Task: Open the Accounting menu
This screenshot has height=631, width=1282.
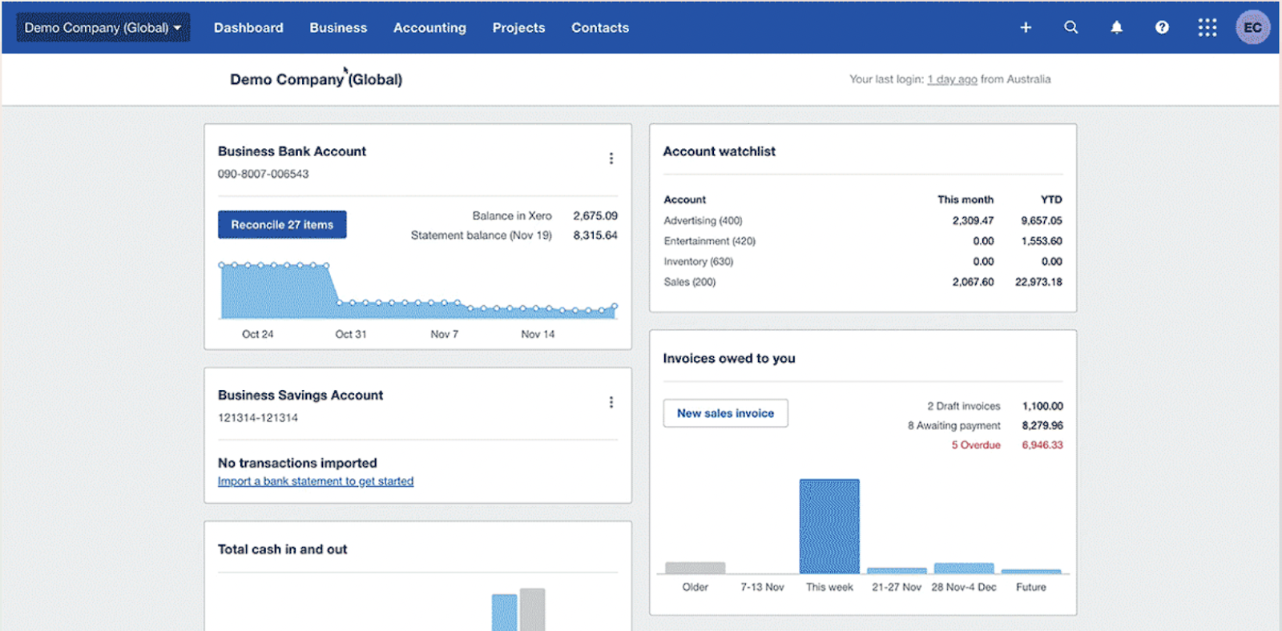Action: click(x=429, y=27)
